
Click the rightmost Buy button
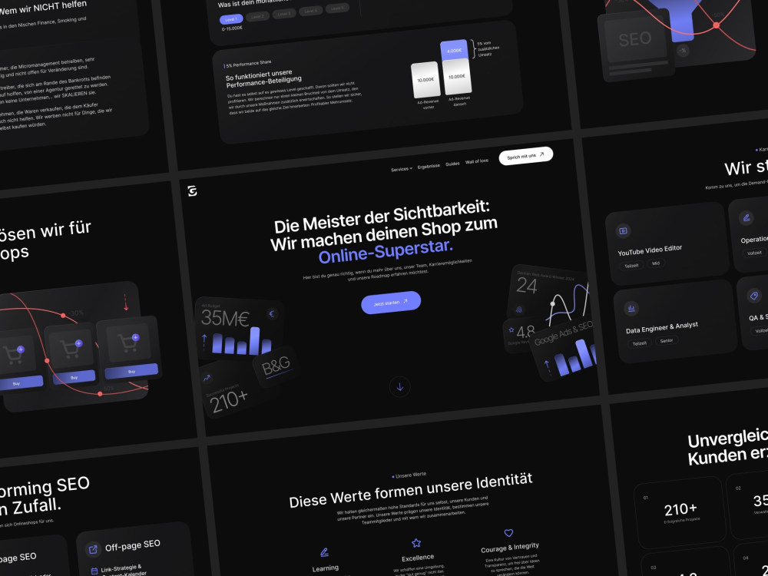pyautogui.click(x=132, y=371)
